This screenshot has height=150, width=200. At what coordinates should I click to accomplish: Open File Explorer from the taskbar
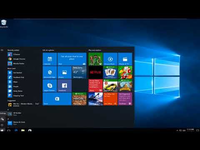23,130
